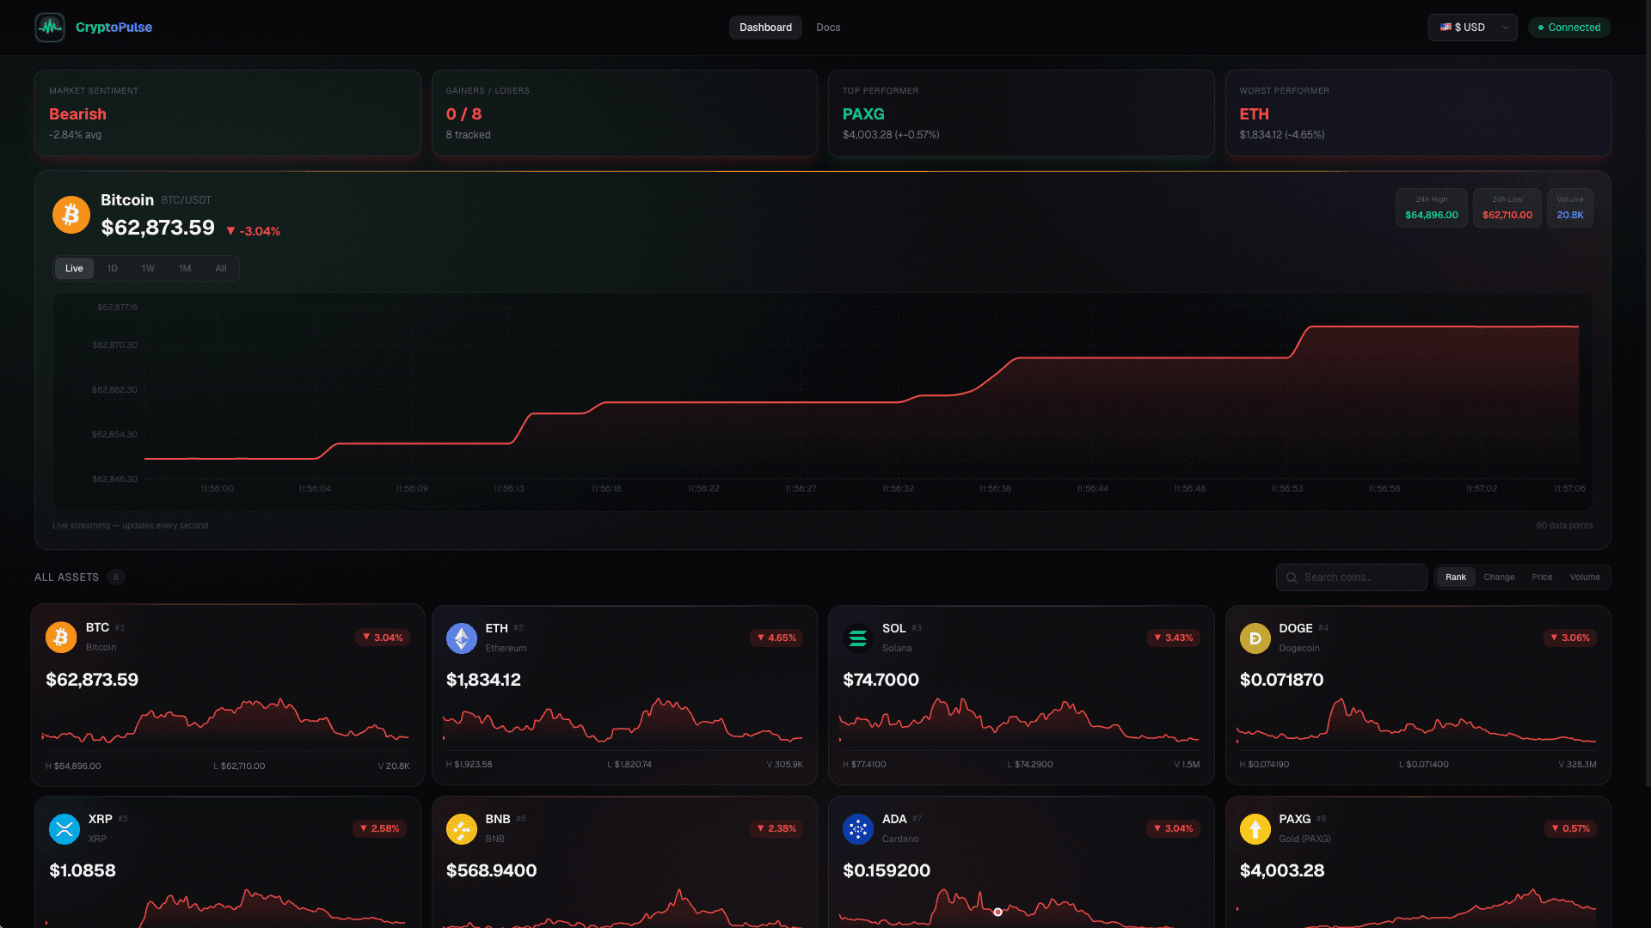Click the US flag currency icon
The height and width of the screenshot is (928, 1651).
[x=1446, y=27]
